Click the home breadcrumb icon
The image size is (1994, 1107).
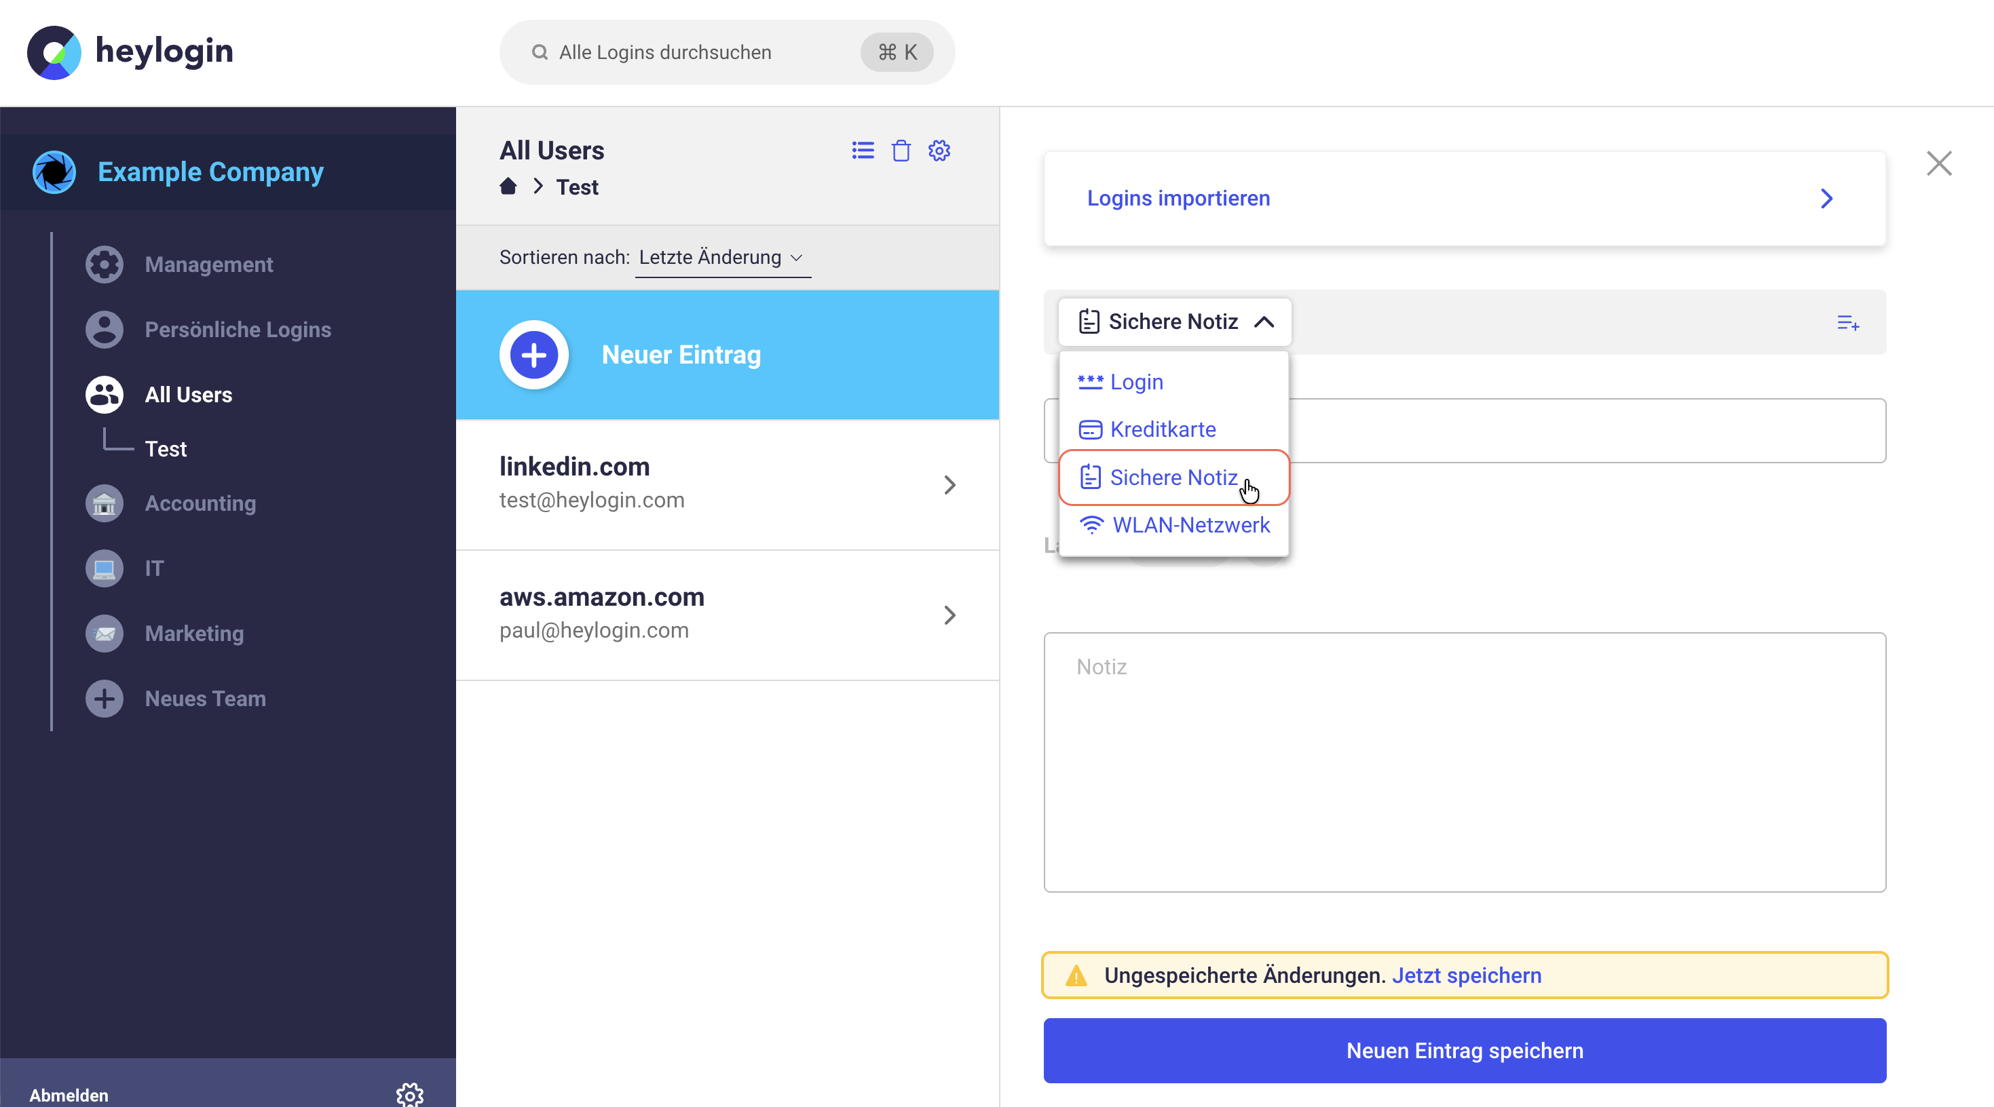pyautogui.click(x=508, y=187)
